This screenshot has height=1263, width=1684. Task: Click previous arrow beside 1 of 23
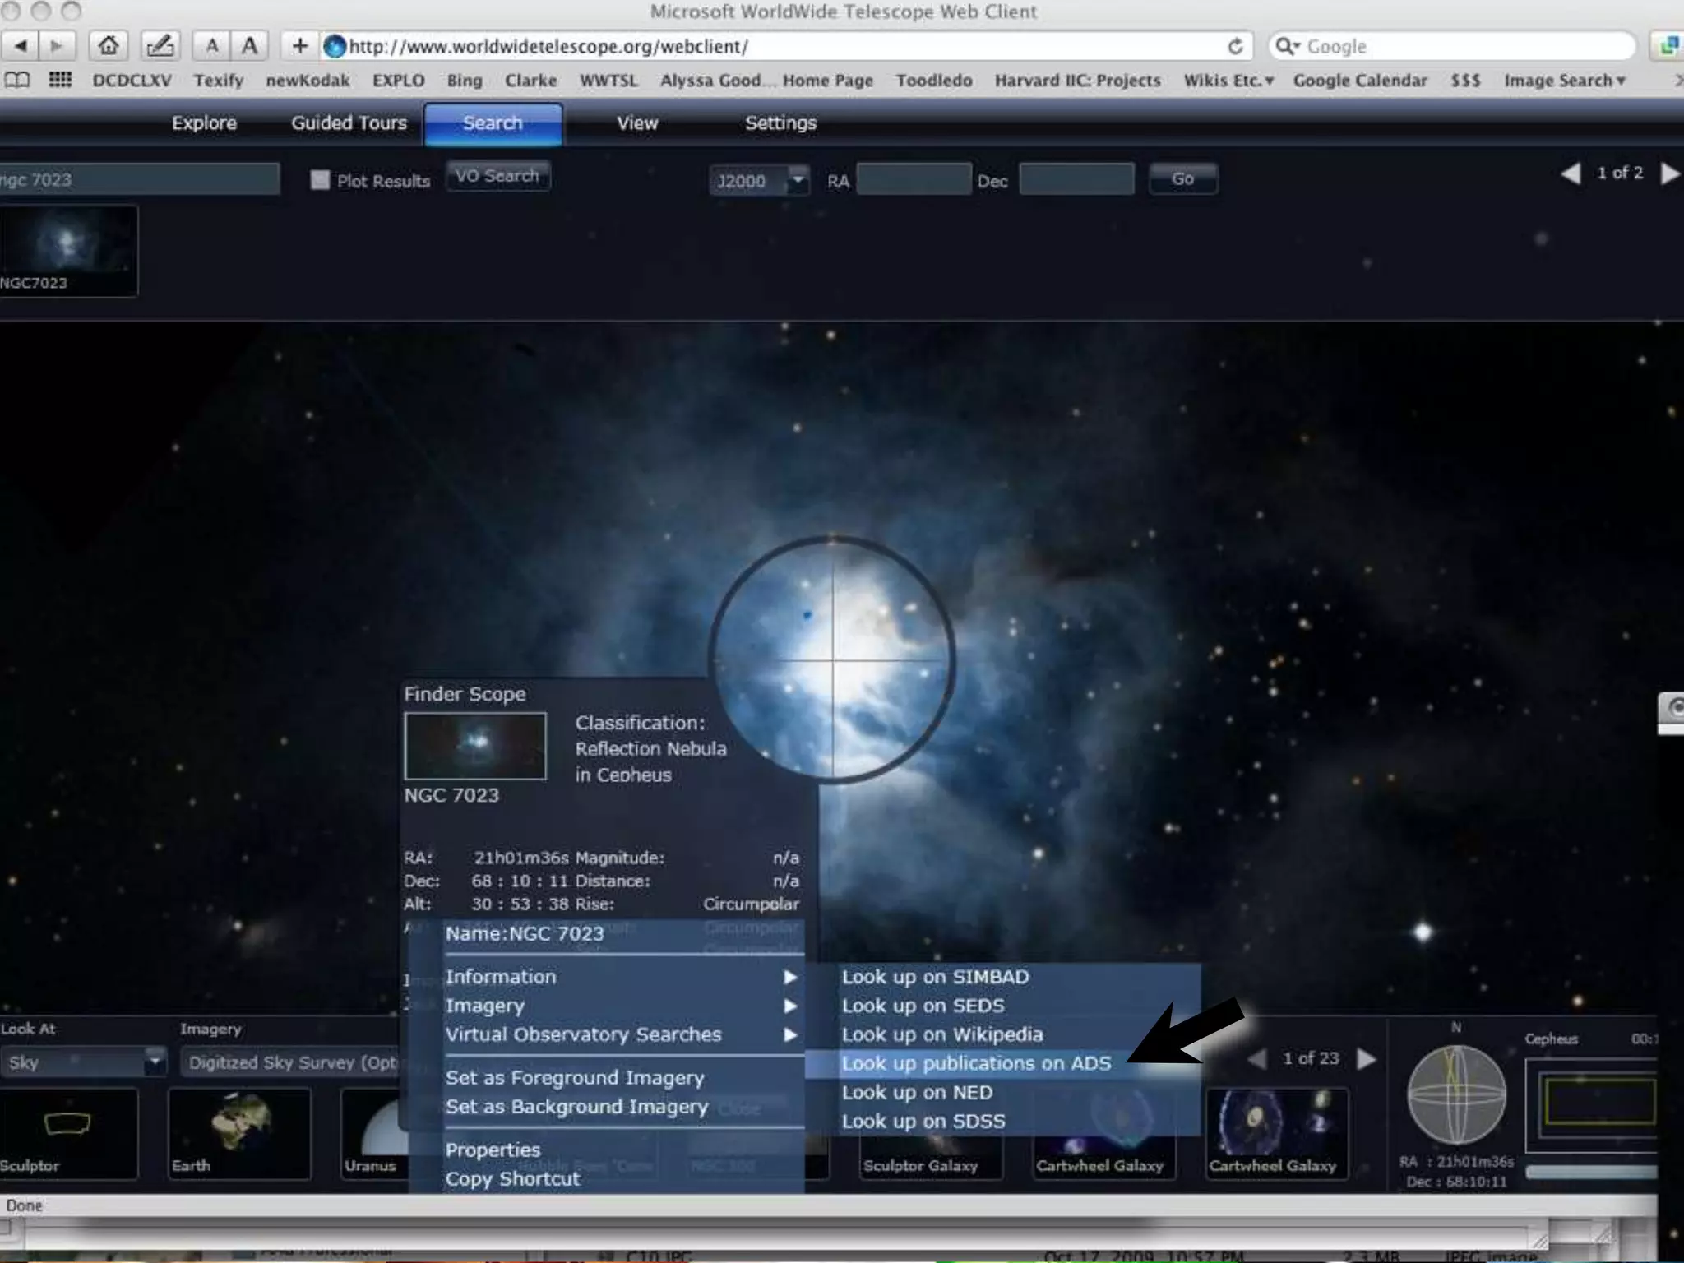[1257, 1059]
